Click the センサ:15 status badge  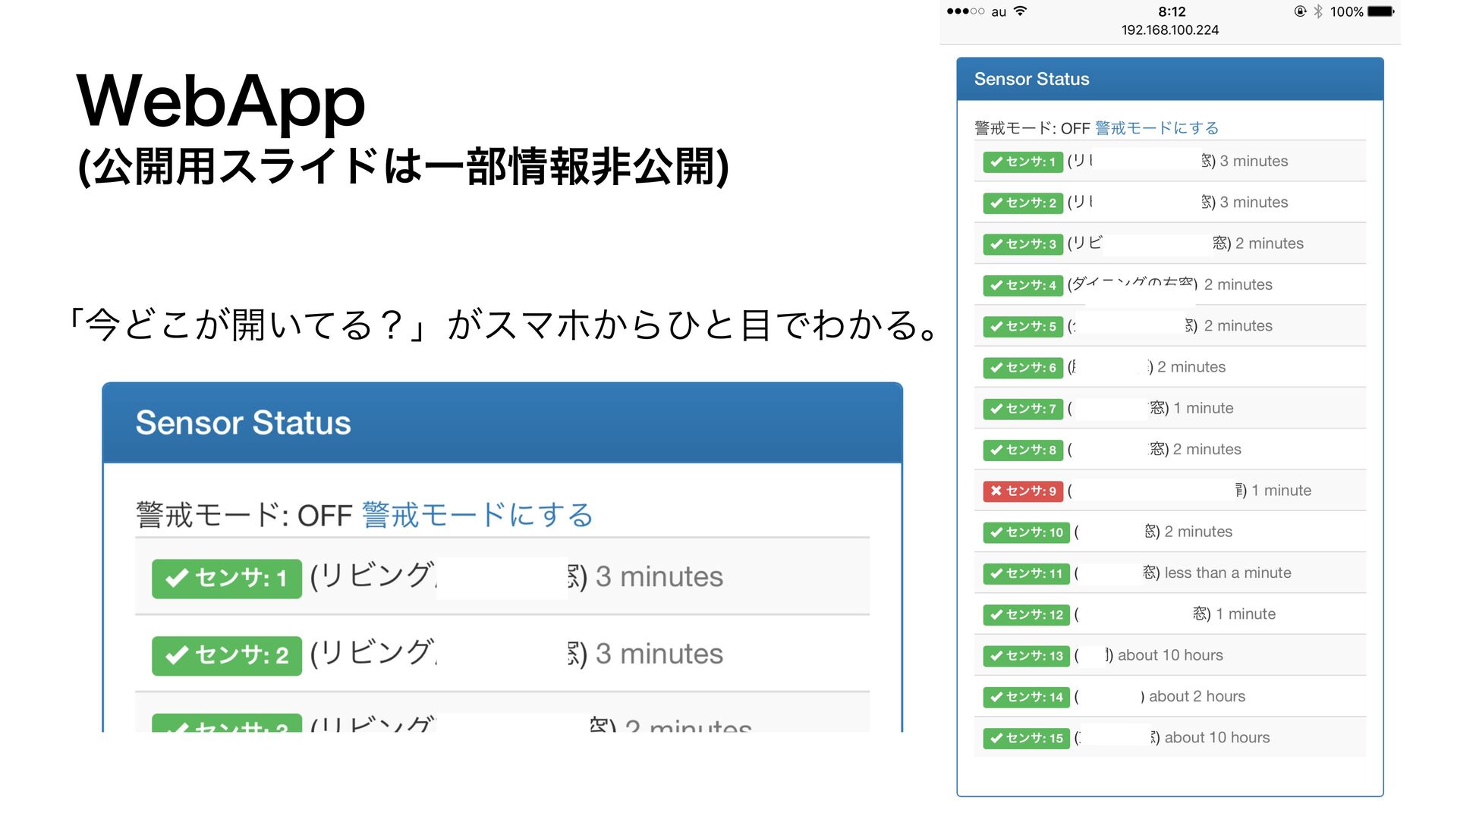pos(1025,738)
